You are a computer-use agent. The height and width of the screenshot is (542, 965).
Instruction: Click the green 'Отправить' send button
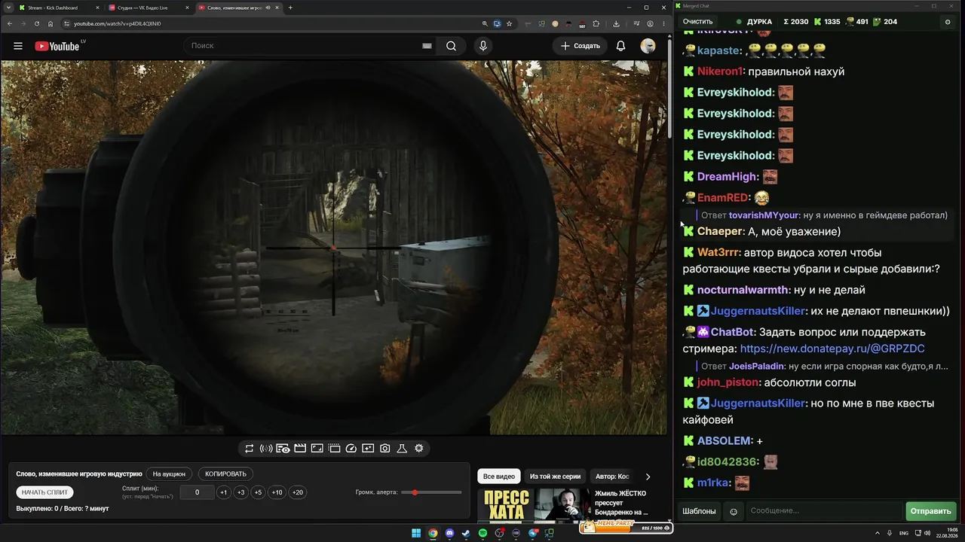930,511
